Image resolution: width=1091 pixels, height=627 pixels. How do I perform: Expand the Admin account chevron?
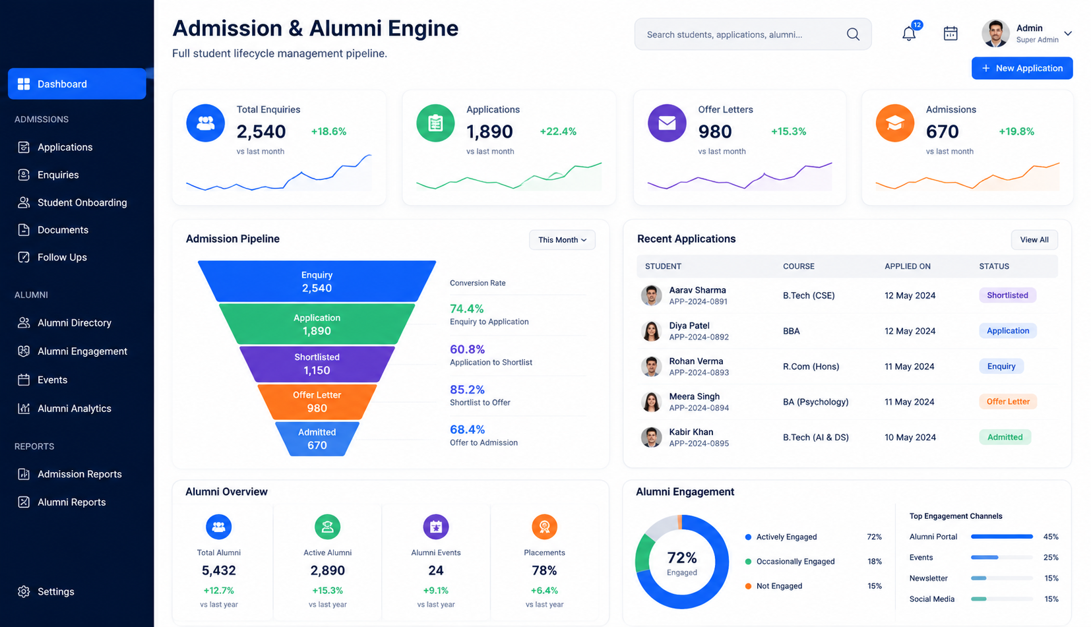tap(1068, 34)
